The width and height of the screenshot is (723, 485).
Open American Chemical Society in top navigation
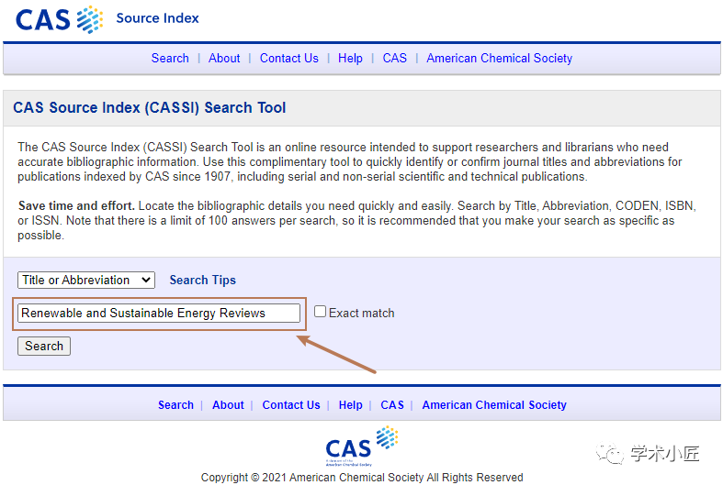(500, 59)
